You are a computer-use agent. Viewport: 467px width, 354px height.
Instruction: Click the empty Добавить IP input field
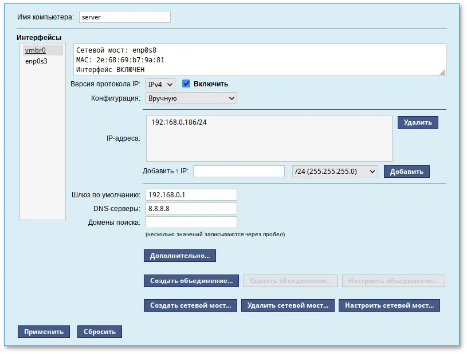click(239, 171)
